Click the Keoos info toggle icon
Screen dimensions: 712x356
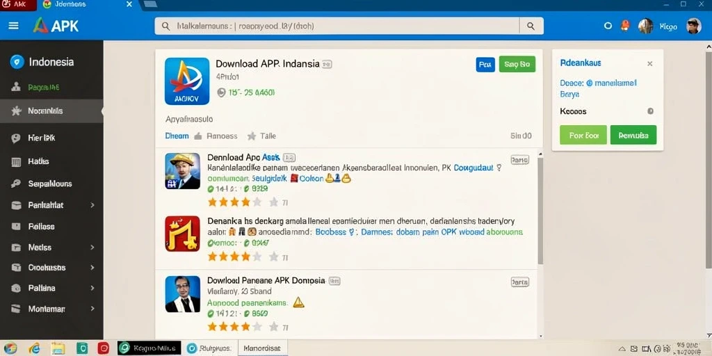pos(650,111)
